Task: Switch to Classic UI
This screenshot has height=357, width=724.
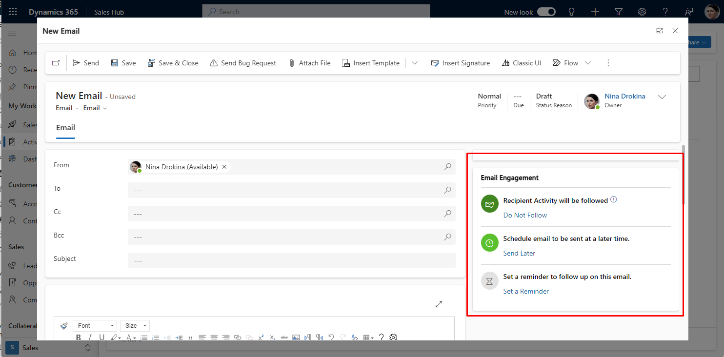Action: [522, 63]
